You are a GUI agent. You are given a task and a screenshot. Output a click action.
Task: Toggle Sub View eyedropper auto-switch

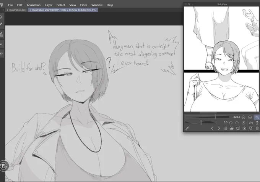click(x=187, y=128)
